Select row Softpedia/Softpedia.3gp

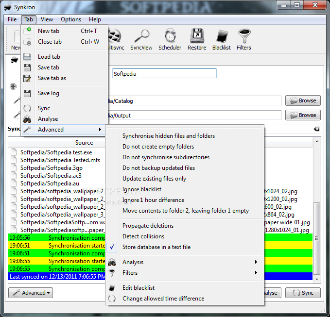(x=57, y=168)
